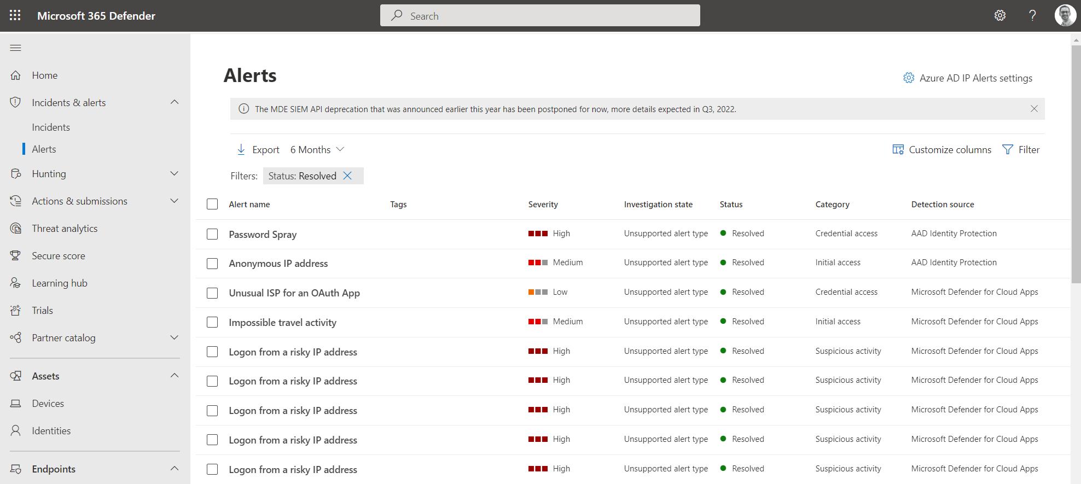The width and height of the screenshot is (1081, 484).
Task: Expand the Partner catalog chevron
Action: (175, 338)
